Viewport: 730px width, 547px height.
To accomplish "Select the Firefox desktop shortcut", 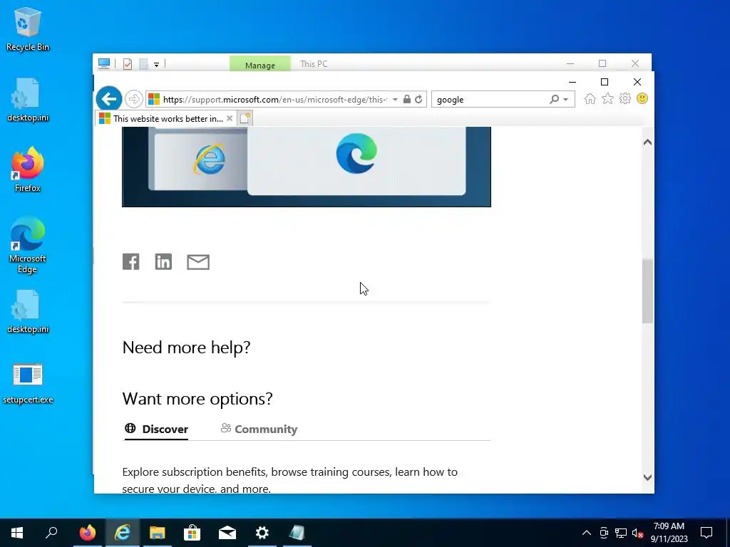I will tap(28, 170).
